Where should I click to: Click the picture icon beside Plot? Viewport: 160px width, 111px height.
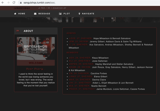[60, 14]
